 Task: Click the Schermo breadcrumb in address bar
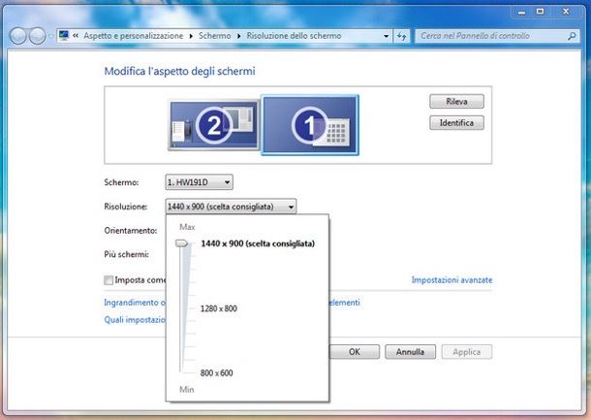click(x=214, y=35)
